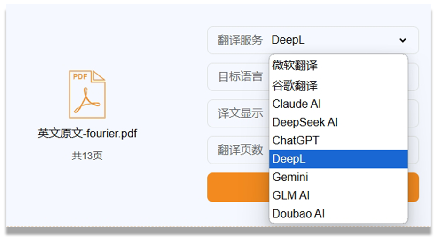This screenshot has width=437, height=239.
Task: Select the highlighted DeepL option
Action: pos(338,159)
